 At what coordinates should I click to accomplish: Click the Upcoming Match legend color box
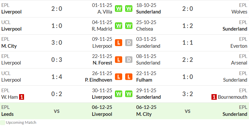coord(3,122)
